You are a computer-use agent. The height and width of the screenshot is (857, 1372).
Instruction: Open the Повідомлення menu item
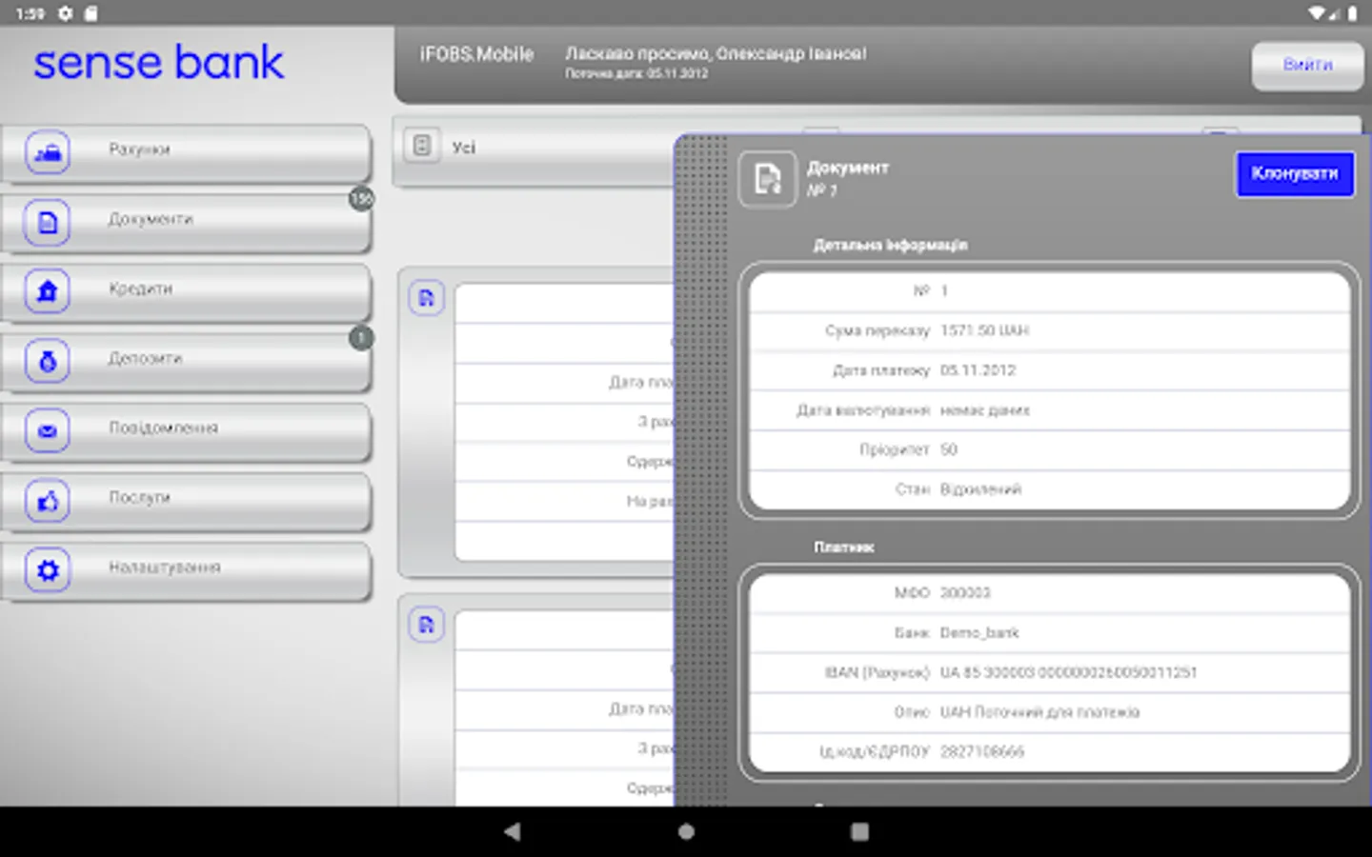tap(187, 430)
